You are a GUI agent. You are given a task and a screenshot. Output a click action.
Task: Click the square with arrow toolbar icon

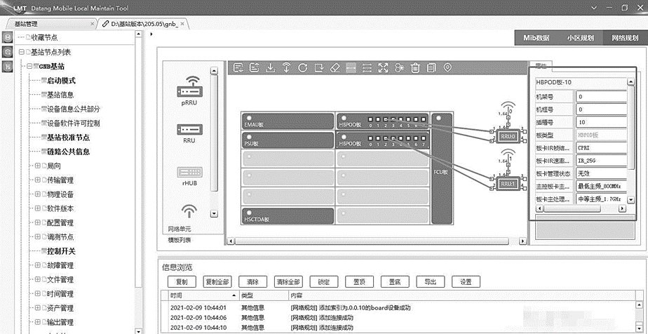click(318, 68)
